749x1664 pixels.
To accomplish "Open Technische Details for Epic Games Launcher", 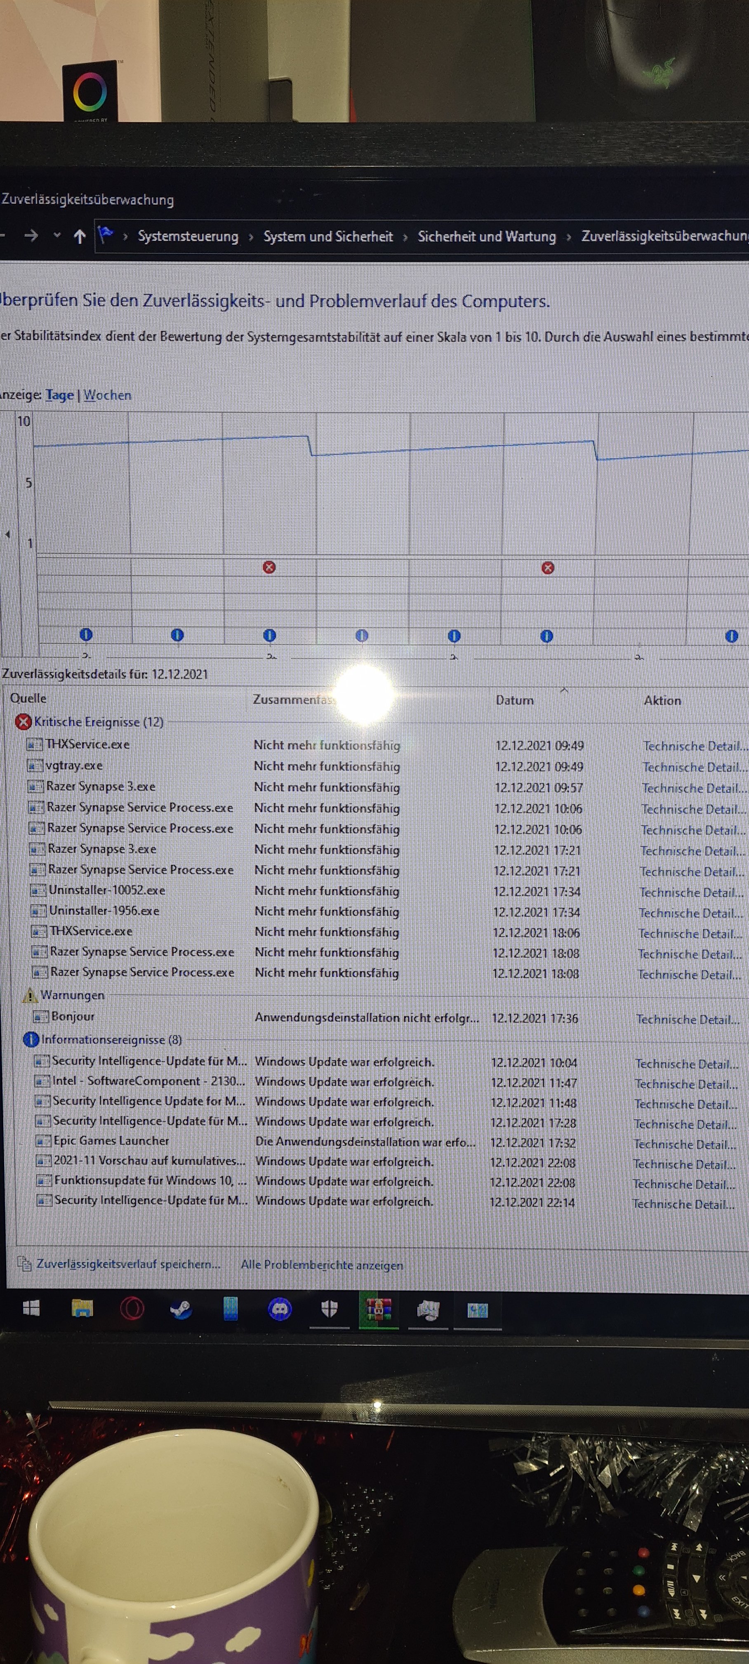I will point(684,1144).
